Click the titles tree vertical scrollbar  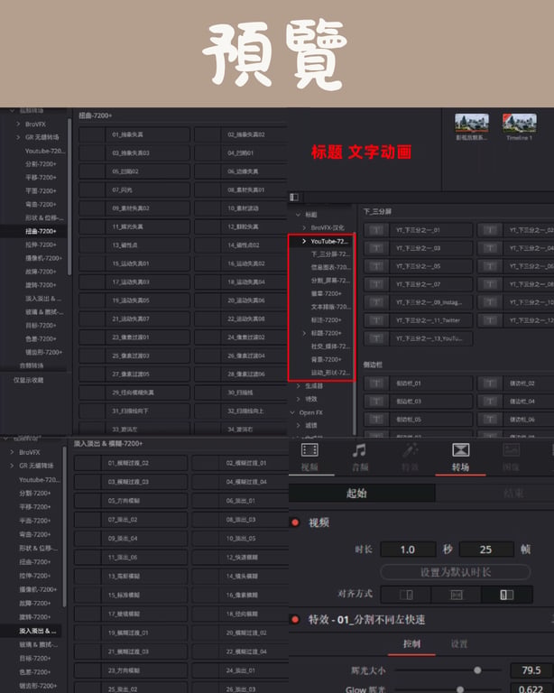point(355,334)
